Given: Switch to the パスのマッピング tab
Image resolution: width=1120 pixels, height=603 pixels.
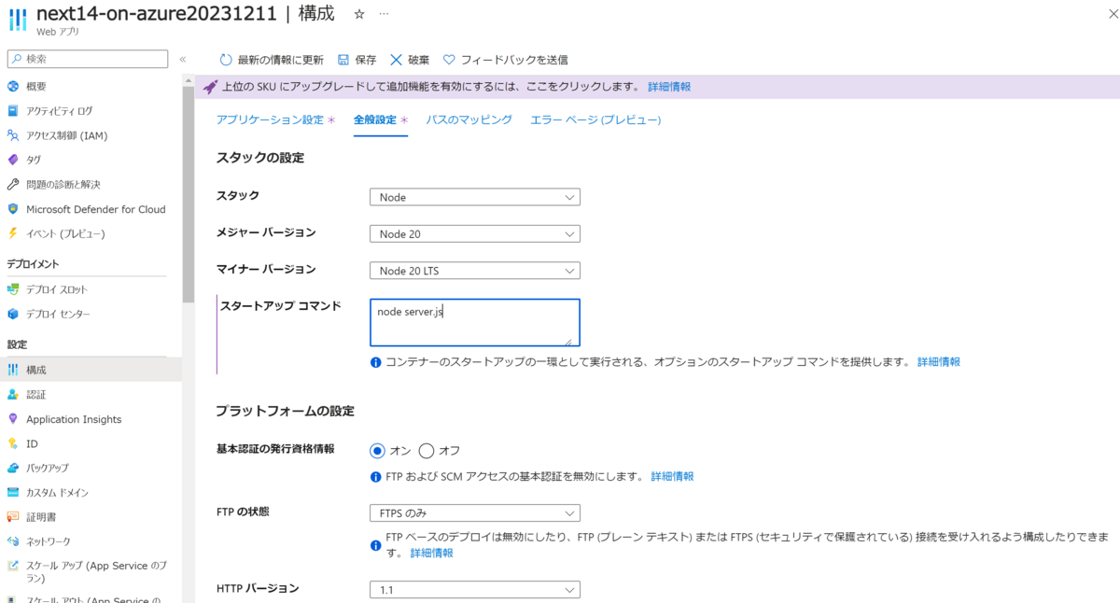Looking at the screenshot, I should [469, 119].
